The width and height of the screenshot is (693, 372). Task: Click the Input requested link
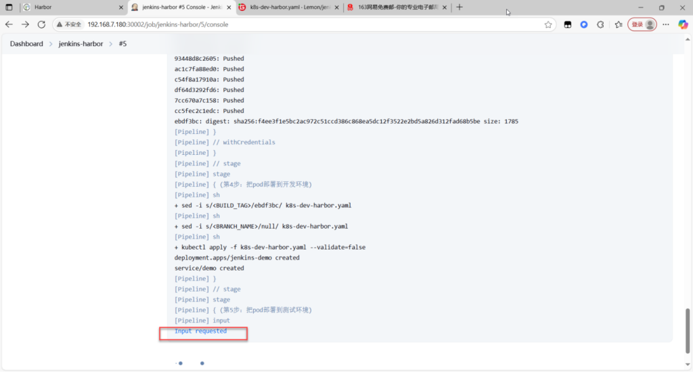pyautogui.click(x=200, y=331)
